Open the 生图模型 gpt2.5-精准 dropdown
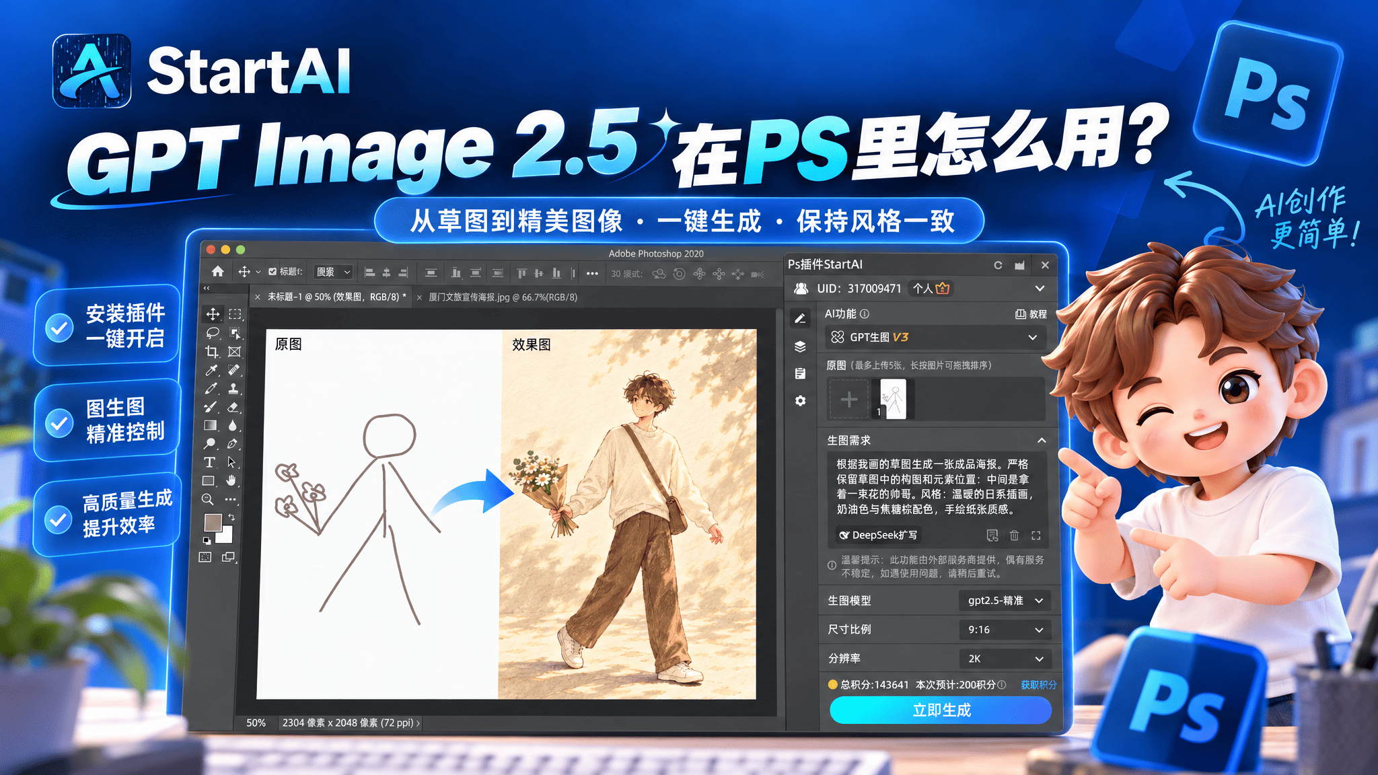The width and height of the screenshot is (1378, 775). coord(1005,600)
